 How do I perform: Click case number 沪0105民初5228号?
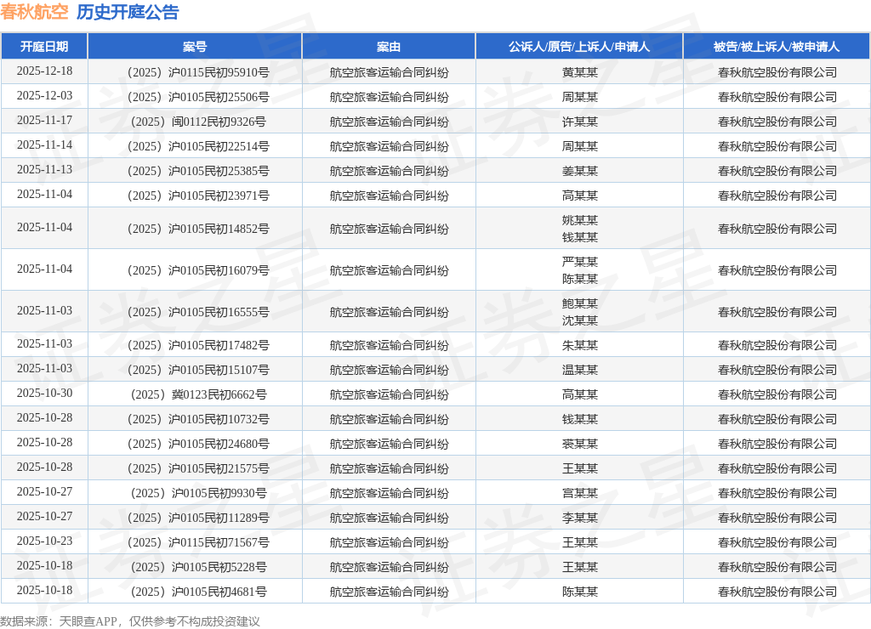pyautogui.click(x=198, y=568)
